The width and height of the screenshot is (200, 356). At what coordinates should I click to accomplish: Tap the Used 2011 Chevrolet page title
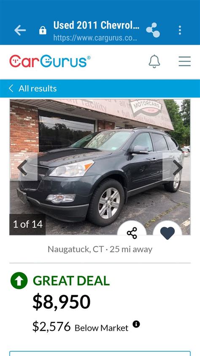pyautogui.click(x=96, y=25)
